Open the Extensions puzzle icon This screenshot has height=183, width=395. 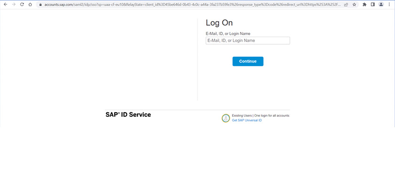364,4
